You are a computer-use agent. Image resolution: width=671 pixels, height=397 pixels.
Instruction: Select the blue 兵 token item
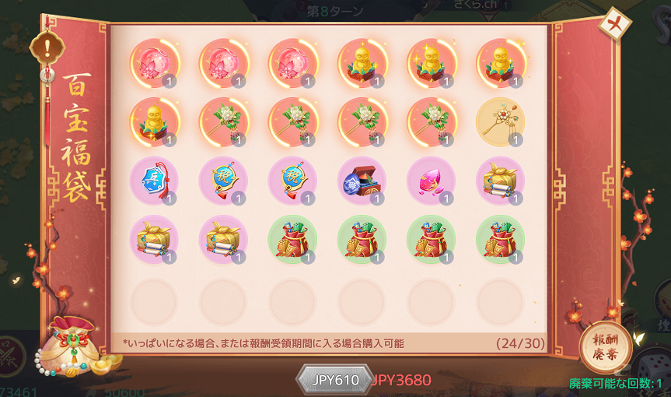[x=154, y=181]
